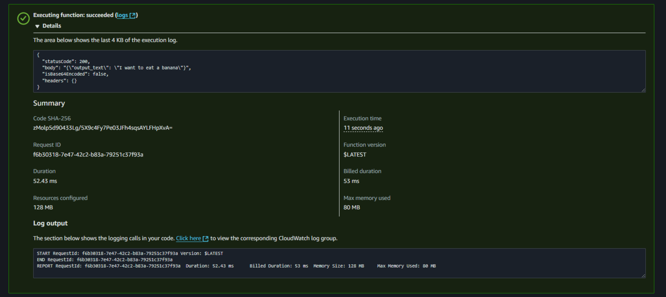The width and height of the screenshot is (666, 297).
Task: Click the Request ID label
Action: (47, 145)
